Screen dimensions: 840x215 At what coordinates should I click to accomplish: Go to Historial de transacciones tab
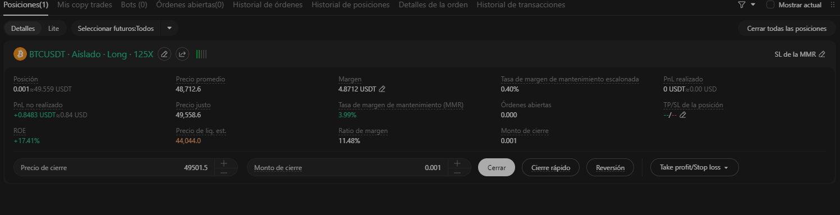point(521,4)
